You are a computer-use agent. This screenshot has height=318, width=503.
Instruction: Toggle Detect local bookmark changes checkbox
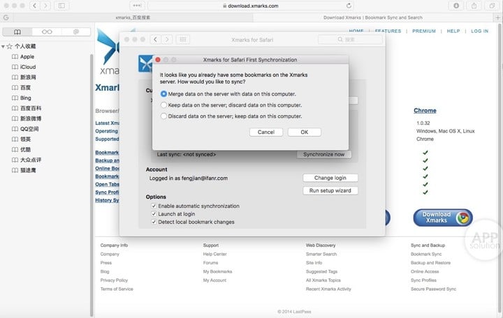(x=154, y=222)
